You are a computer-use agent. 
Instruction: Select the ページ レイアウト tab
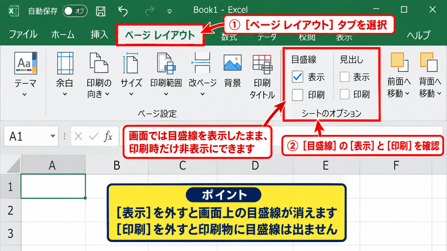[160, 35]
